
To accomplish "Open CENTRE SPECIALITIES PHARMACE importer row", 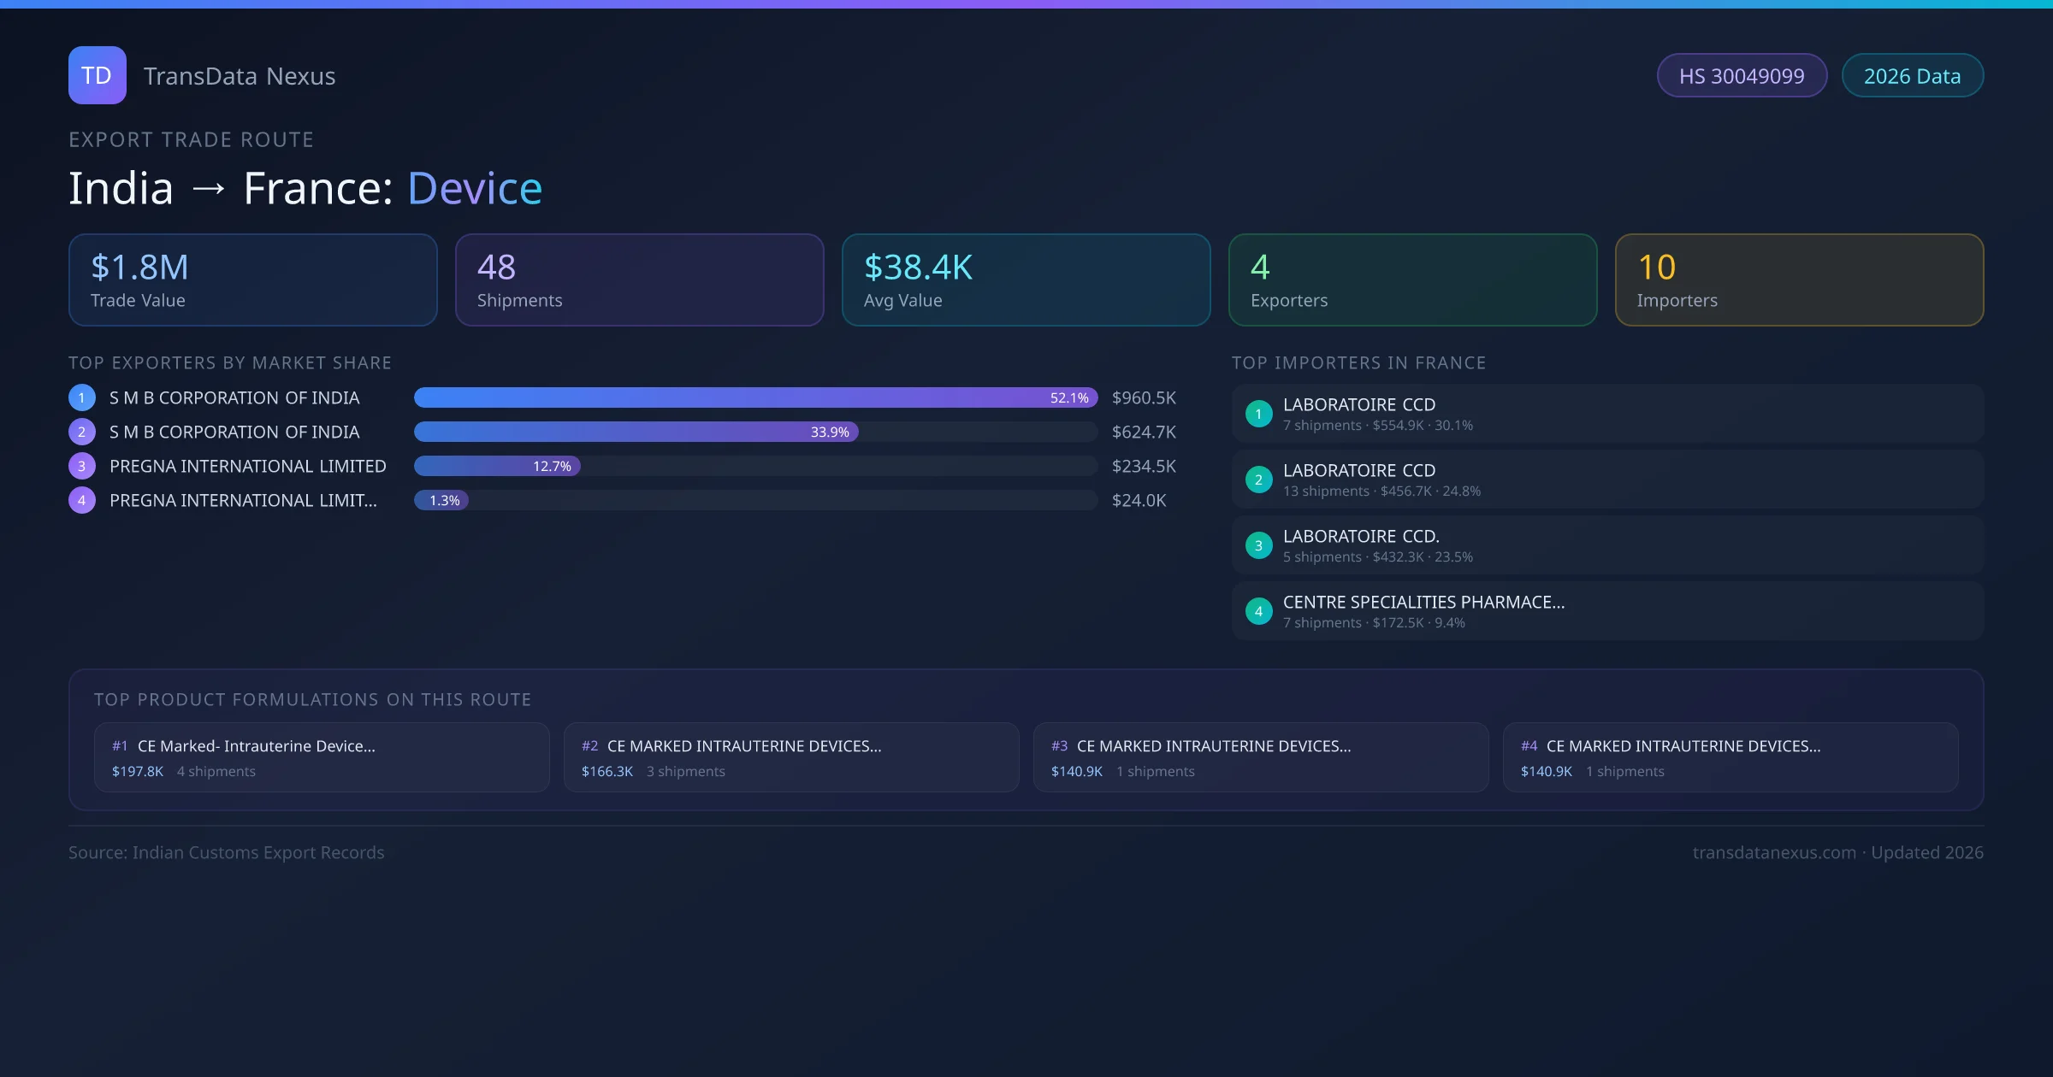I will click(x=1606, y=611).
